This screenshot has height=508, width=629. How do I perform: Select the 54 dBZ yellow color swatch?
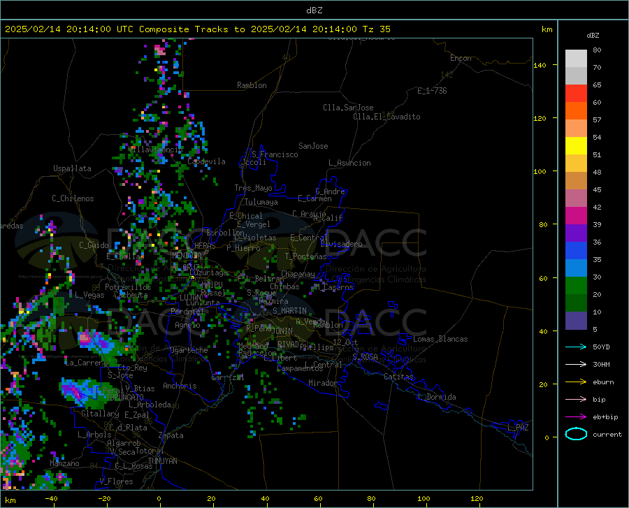[576, 146]
